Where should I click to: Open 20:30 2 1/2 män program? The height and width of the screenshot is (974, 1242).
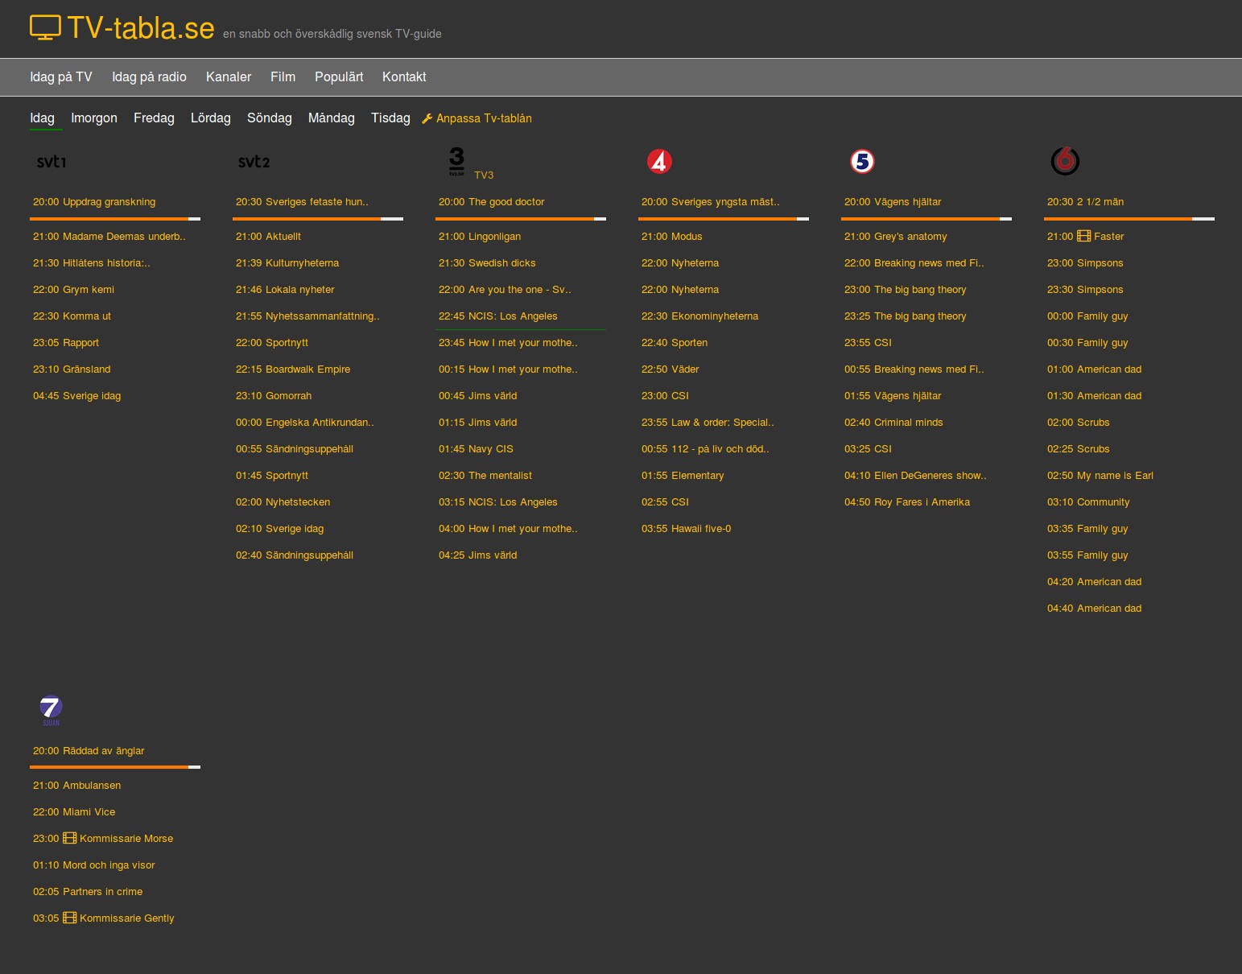click(x=1085, y=202)
